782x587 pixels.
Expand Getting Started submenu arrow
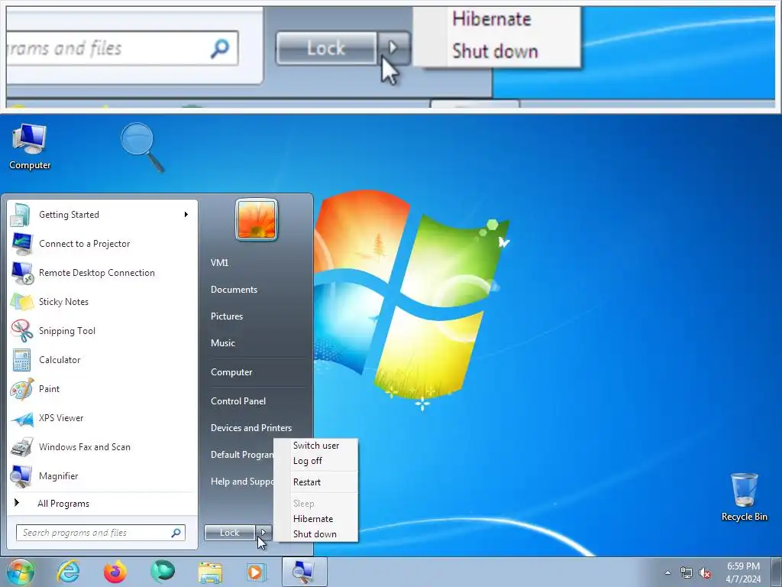tap(186, 215)
